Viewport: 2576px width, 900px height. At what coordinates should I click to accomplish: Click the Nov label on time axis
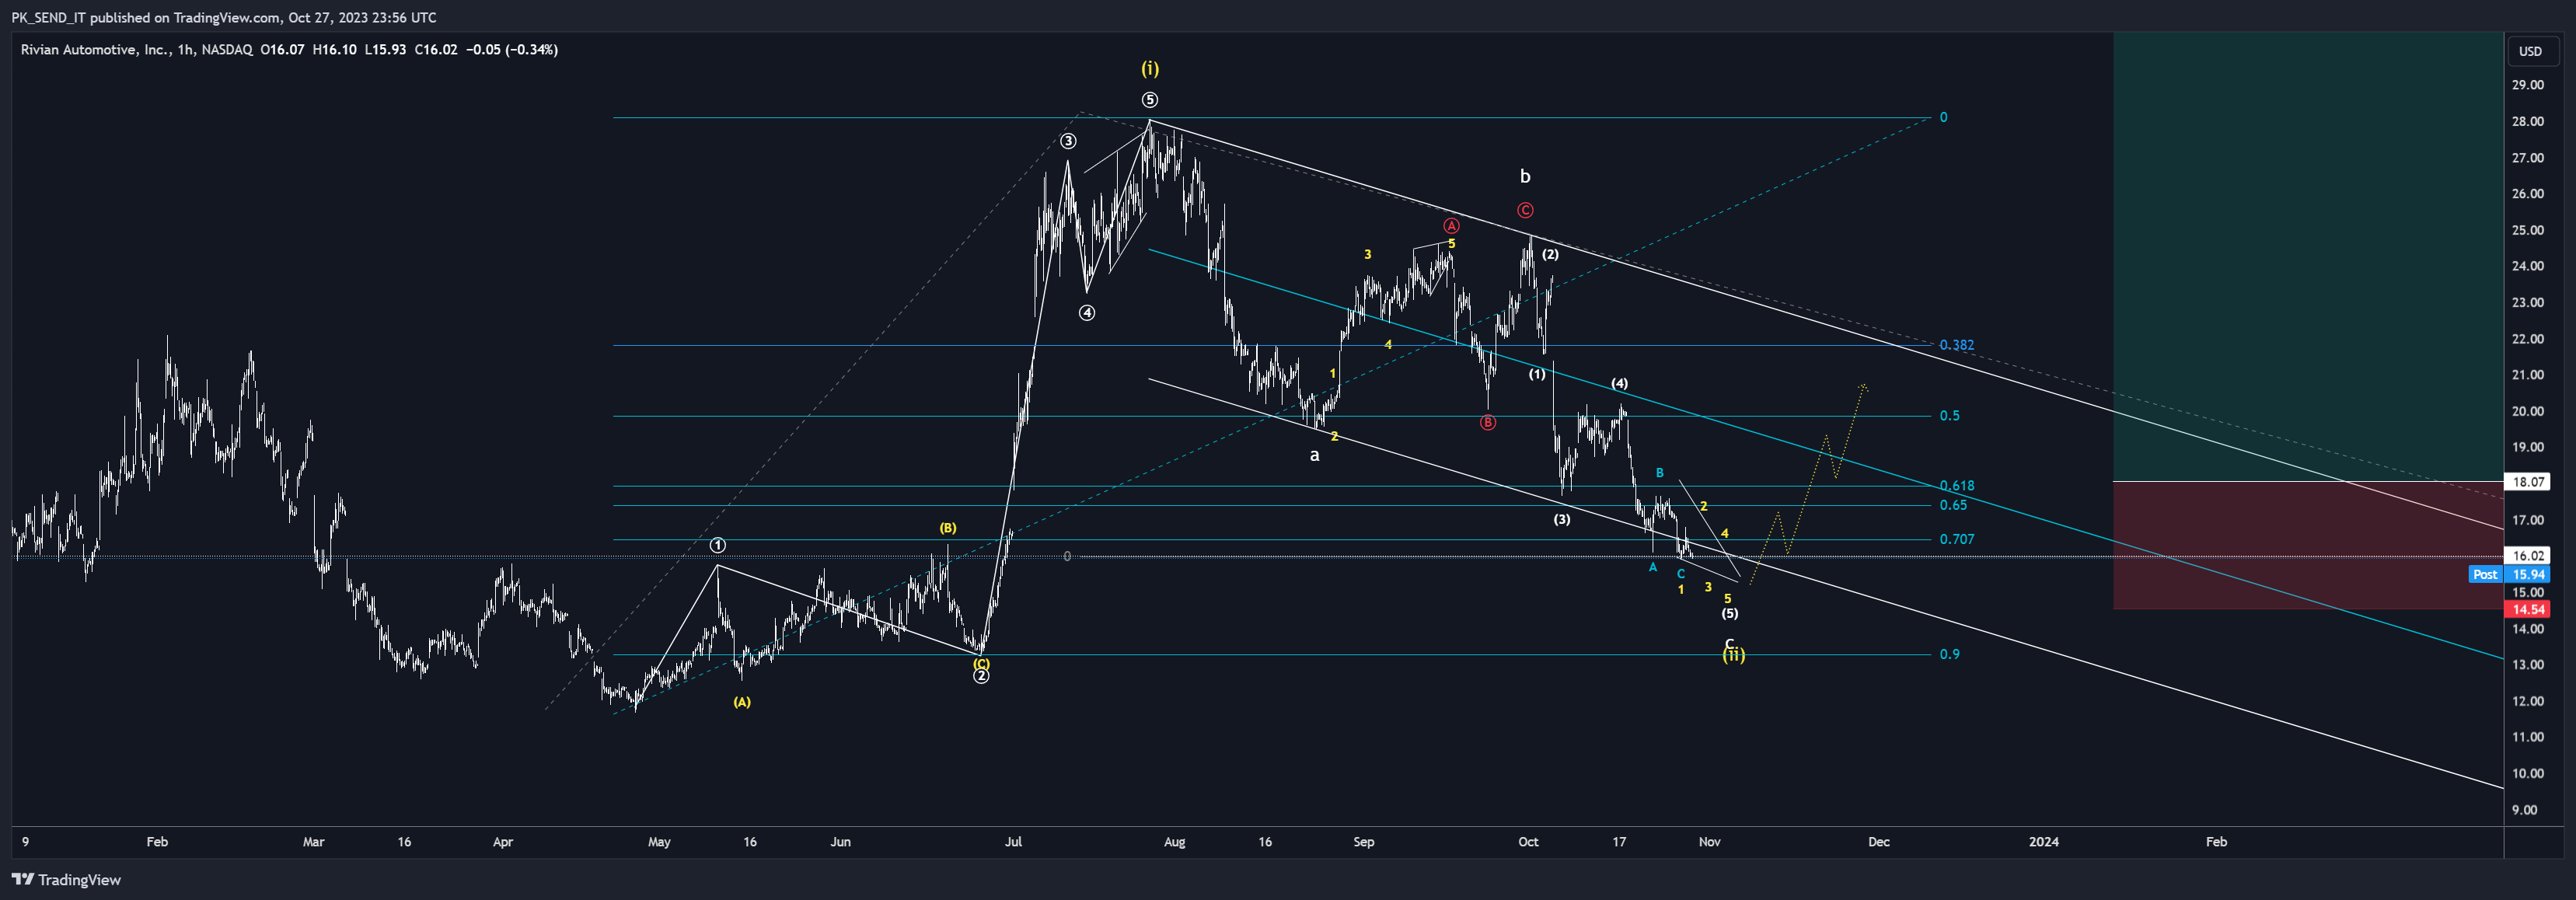(1710, 842)
